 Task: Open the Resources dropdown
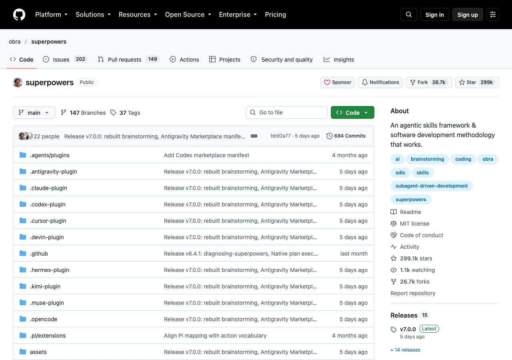(138, 14)
